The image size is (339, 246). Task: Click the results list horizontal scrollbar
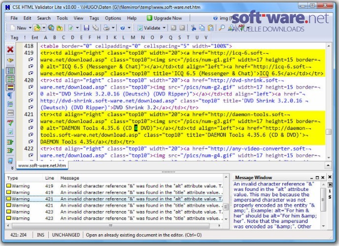coord(111,225)
